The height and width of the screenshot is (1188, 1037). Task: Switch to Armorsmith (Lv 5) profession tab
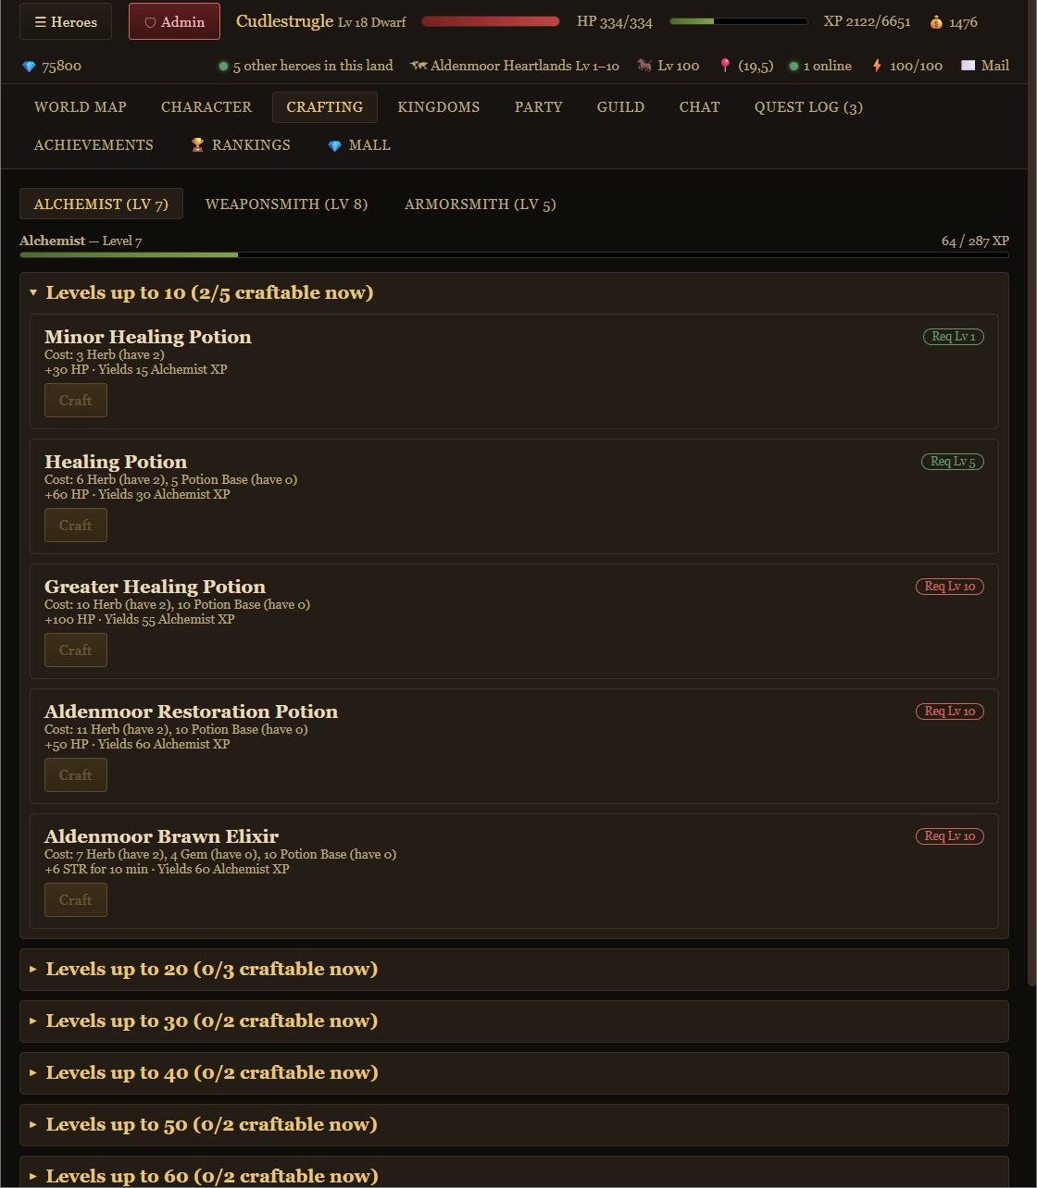[x=481, y=204]
